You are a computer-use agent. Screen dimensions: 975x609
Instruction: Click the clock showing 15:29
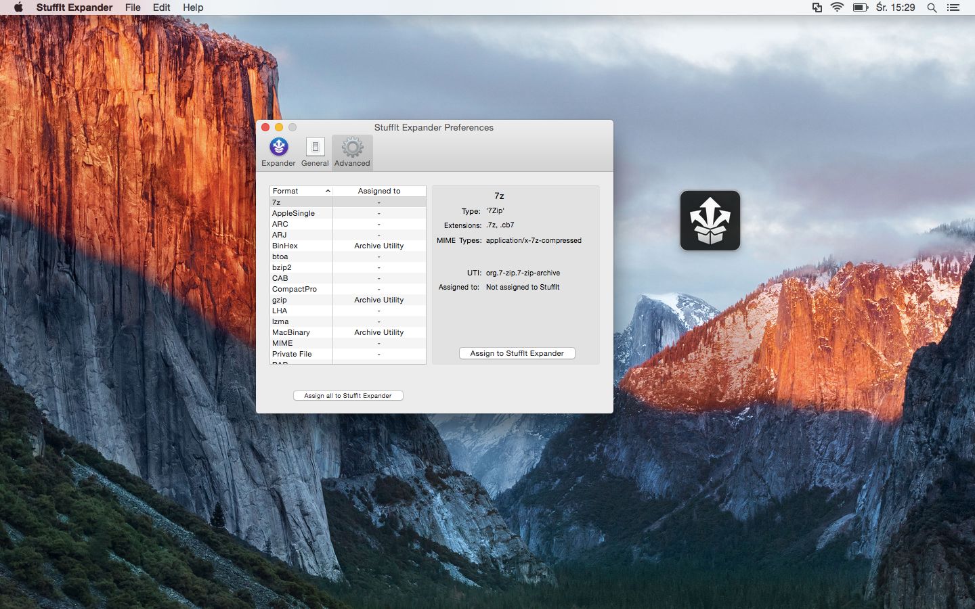[895, 7]
